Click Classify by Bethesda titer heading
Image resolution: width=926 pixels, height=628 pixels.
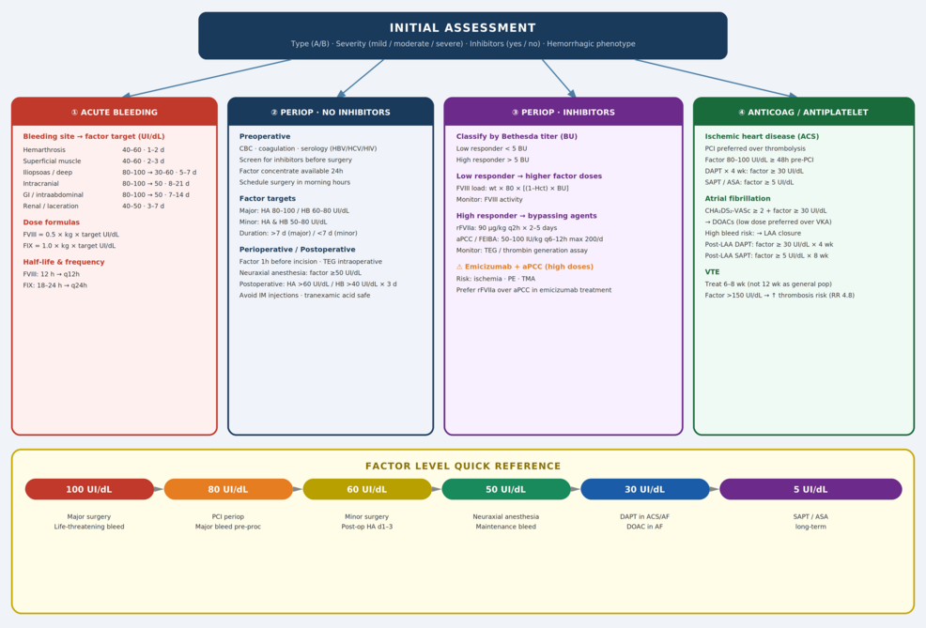click(517, 136)
